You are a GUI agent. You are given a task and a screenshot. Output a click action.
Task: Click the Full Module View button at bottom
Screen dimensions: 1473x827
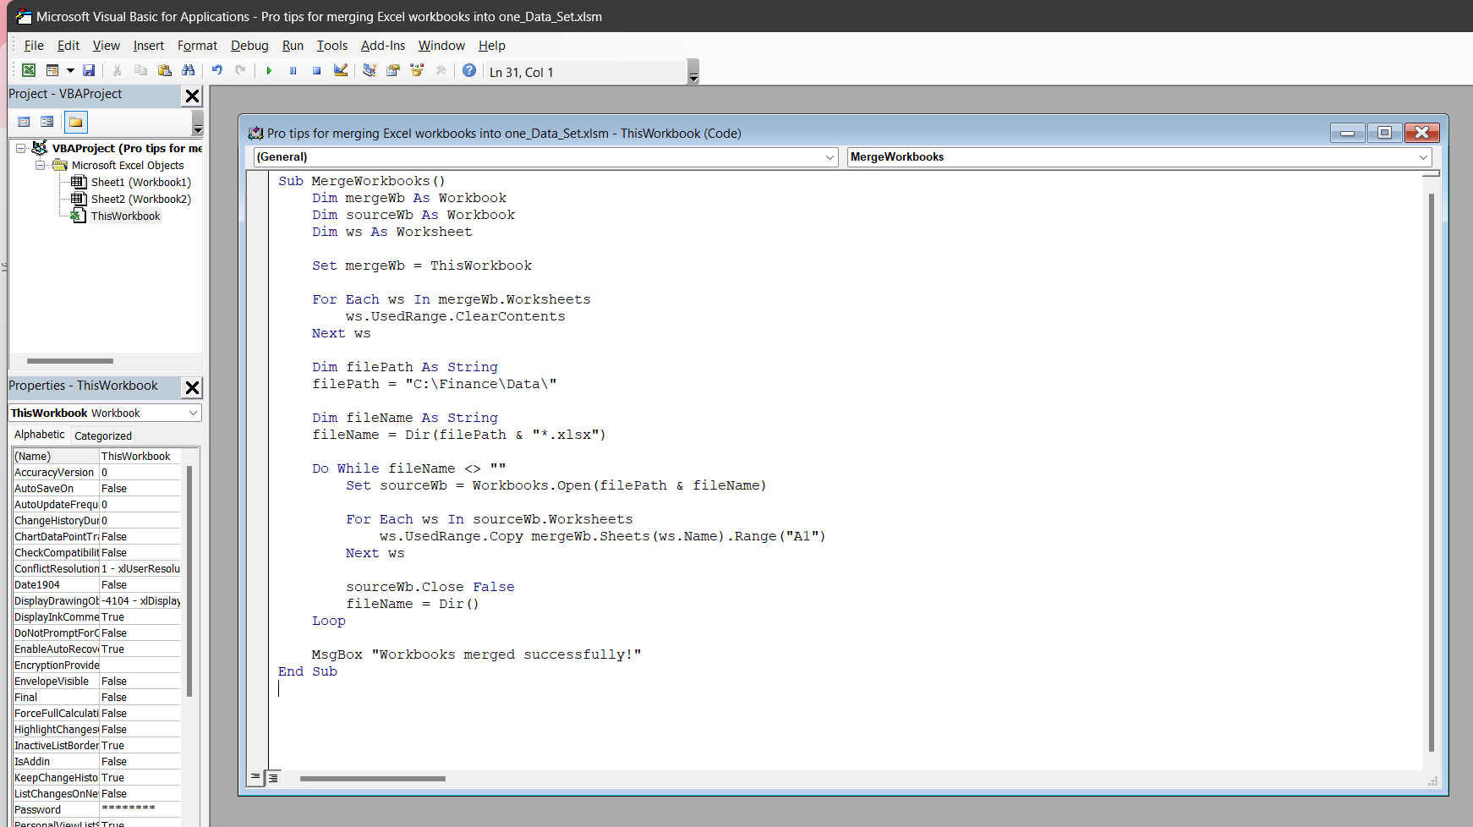273,778
